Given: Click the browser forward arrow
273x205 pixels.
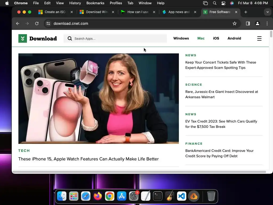Looking at the screenshot, I should point(27,23).
